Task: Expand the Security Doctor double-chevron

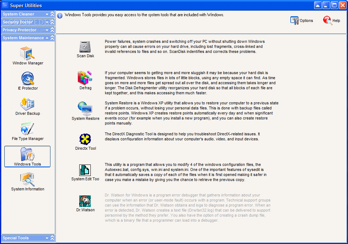Action: [x=52, y=22]
